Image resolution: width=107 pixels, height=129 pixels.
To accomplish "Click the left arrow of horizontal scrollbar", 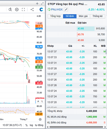I will (x=48, y=127).
